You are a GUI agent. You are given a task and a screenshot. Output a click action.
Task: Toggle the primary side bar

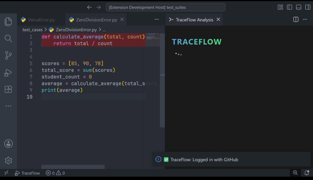[x=290, y=7]
